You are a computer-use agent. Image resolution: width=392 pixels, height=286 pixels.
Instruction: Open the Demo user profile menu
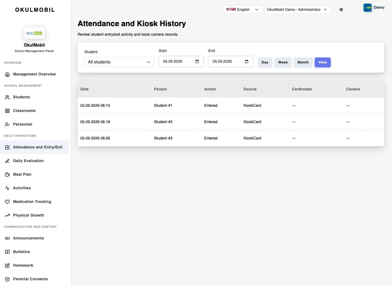click(374, 8)
